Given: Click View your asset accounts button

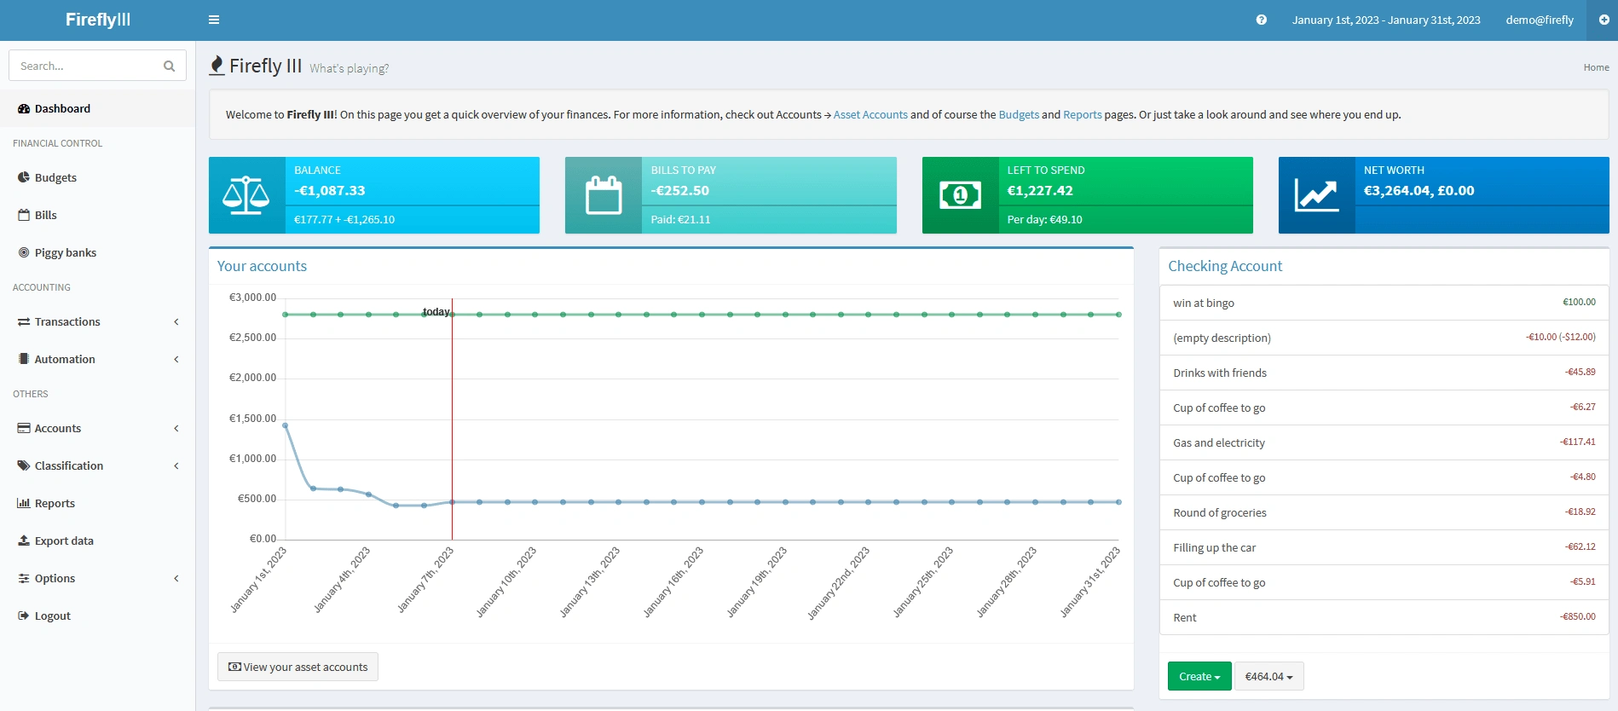Looking at the screenshot, I should 298,667.
